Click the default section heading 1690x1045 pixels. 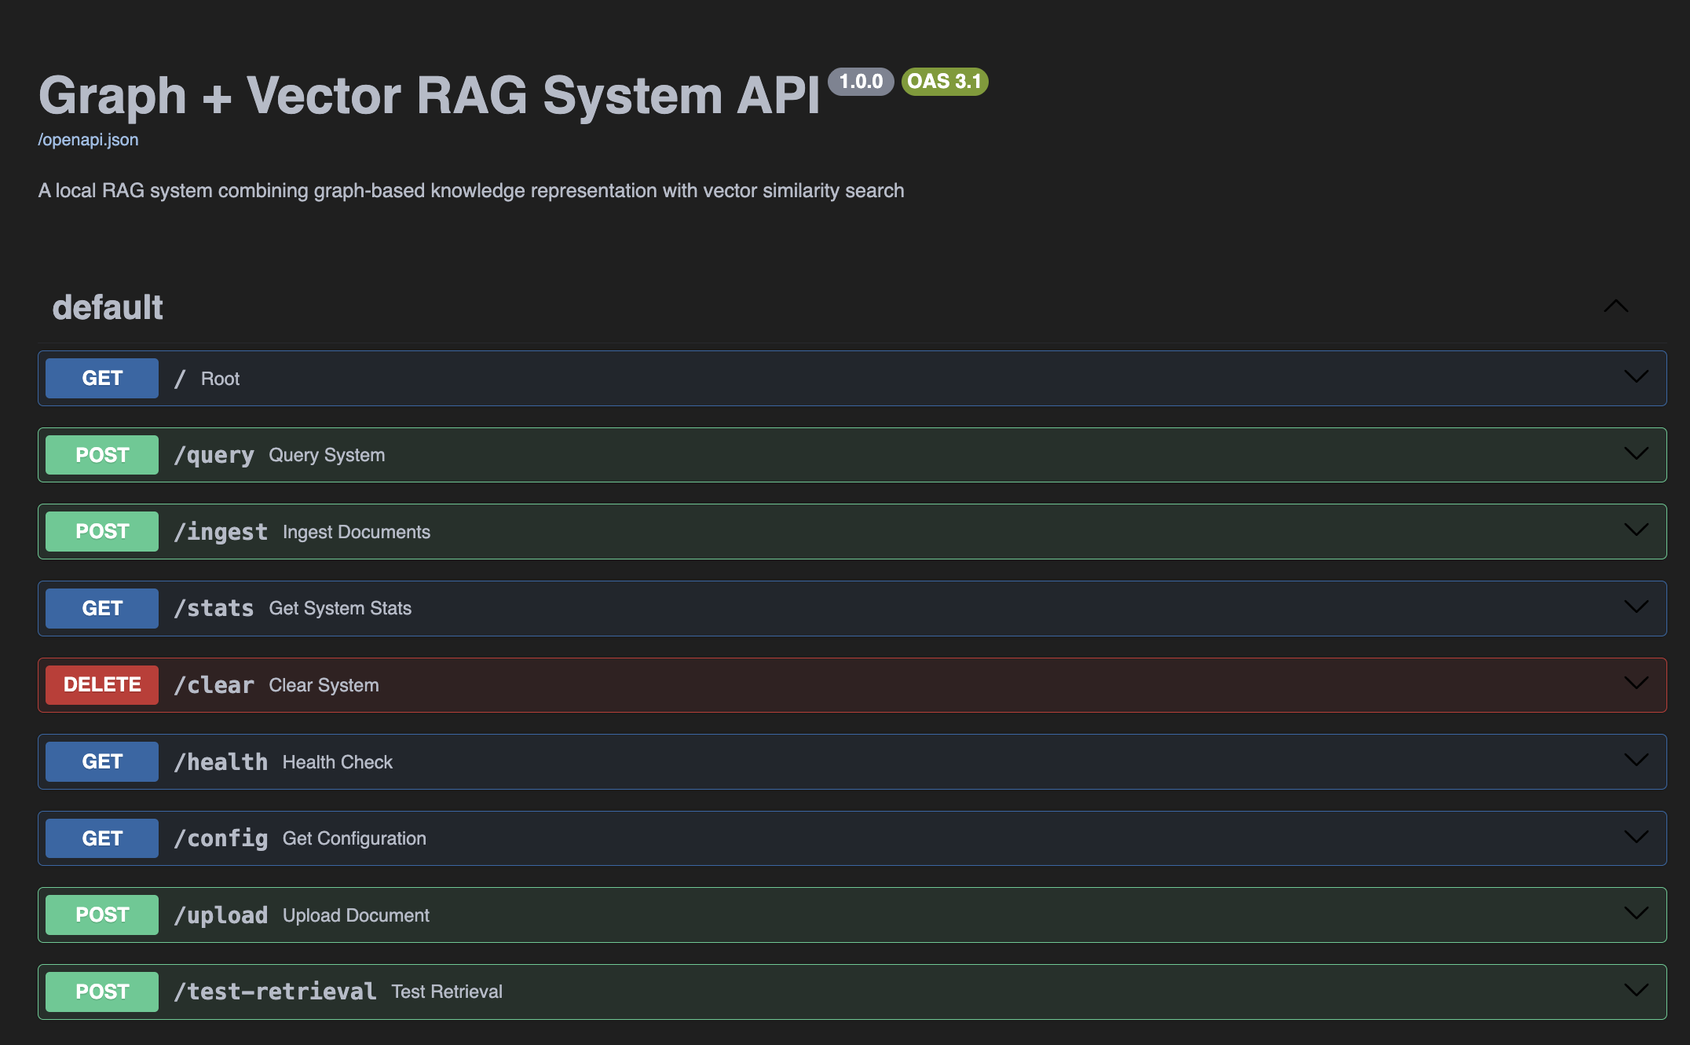point(108,307)
